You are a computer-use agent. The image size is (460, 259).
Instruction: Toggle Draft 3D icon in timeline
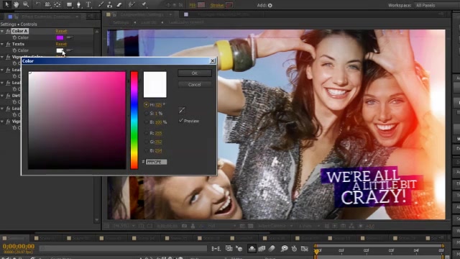coord(239,249)
